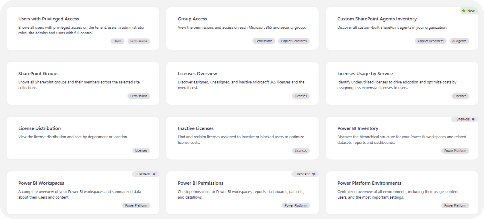
Task: Click text 'Identify underutilized licenses to drive adoption'
Action: click(x=397, y=85)
